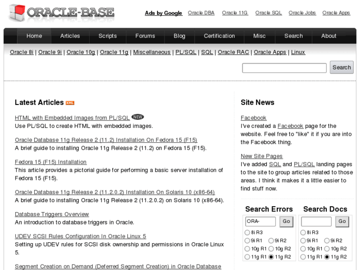
Task: Select 8i R3 radio under Search Docs
Action: tap(303, 232)
